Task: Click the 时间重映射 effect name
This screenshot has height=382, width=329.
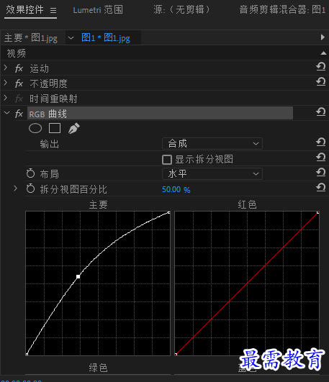Action: [x=53, y=99]
